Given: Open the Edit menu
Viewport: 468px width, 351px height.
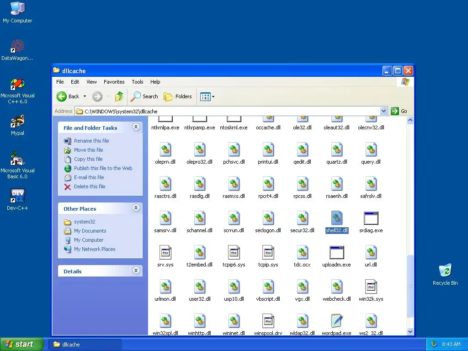Looking at the screenshot, I should click(75, 82).
